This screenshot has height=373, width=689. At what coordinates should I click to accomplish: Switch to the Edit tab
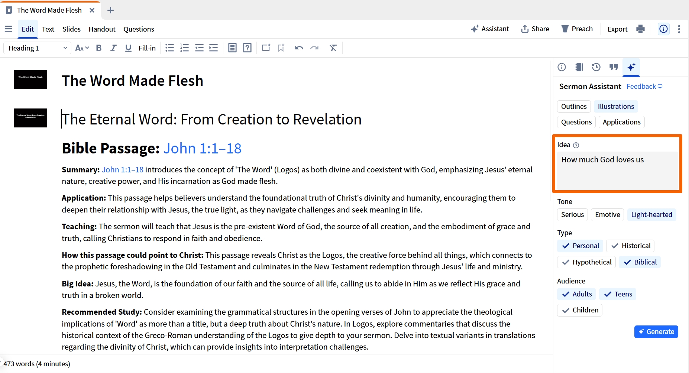click(28, 29)
